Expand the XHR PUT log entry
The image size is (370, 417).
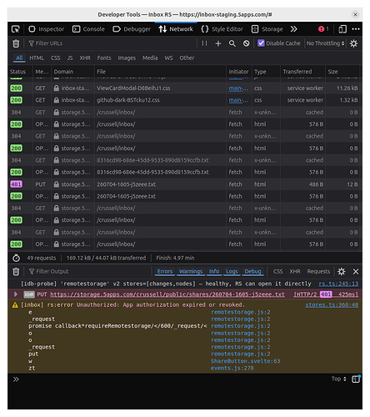16,294
